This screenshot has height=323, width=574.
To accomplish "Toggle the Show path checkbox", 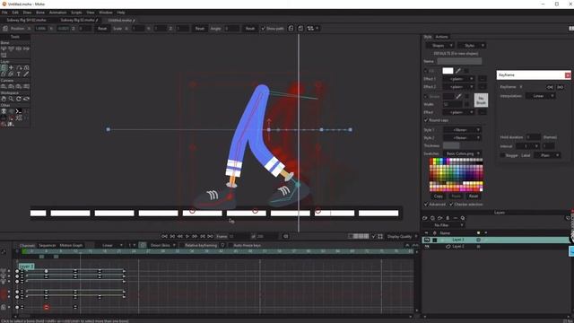I will pos(263,29).
